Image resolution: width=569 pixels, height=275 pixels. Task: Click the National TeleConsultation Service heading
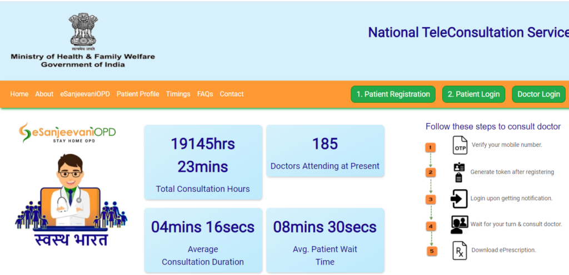tap(468, 33)
